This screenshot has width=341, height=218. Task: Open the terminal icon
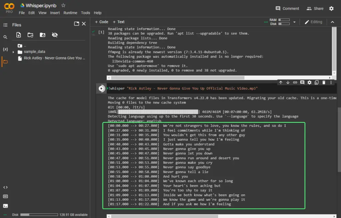tap(5, 206)
